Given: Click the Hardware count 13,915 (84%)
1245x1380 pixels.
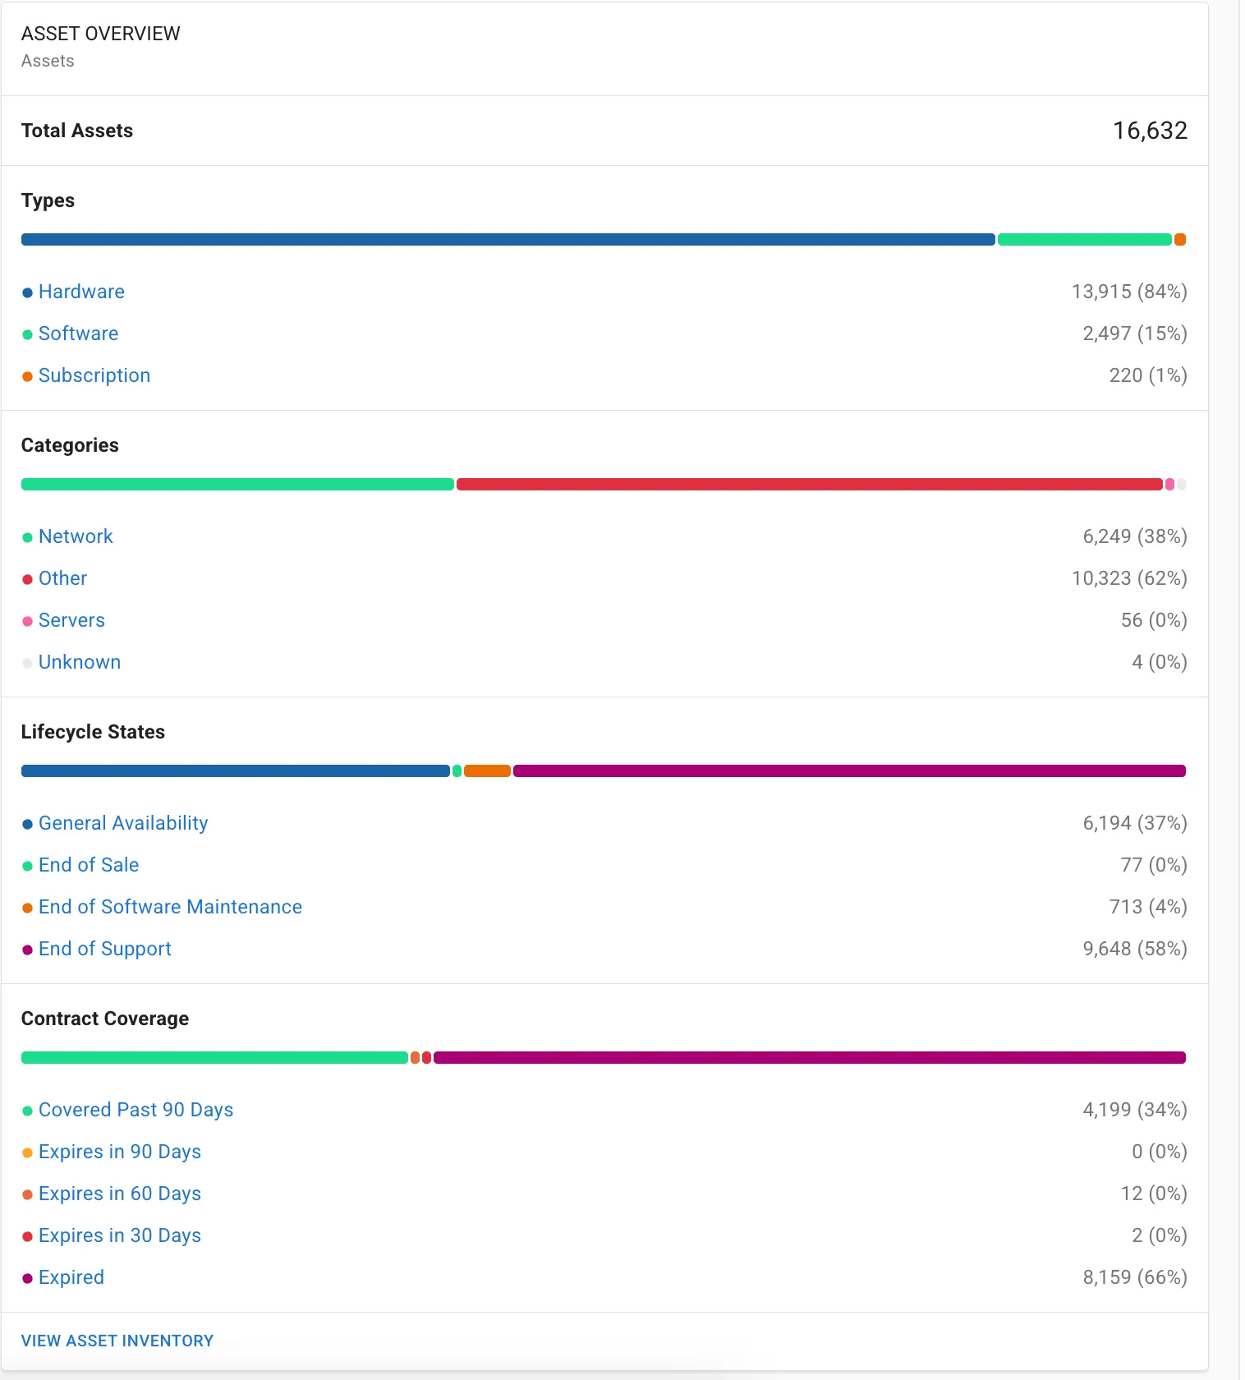Looking at the screenshot, I should click(x=1129, y=292).
